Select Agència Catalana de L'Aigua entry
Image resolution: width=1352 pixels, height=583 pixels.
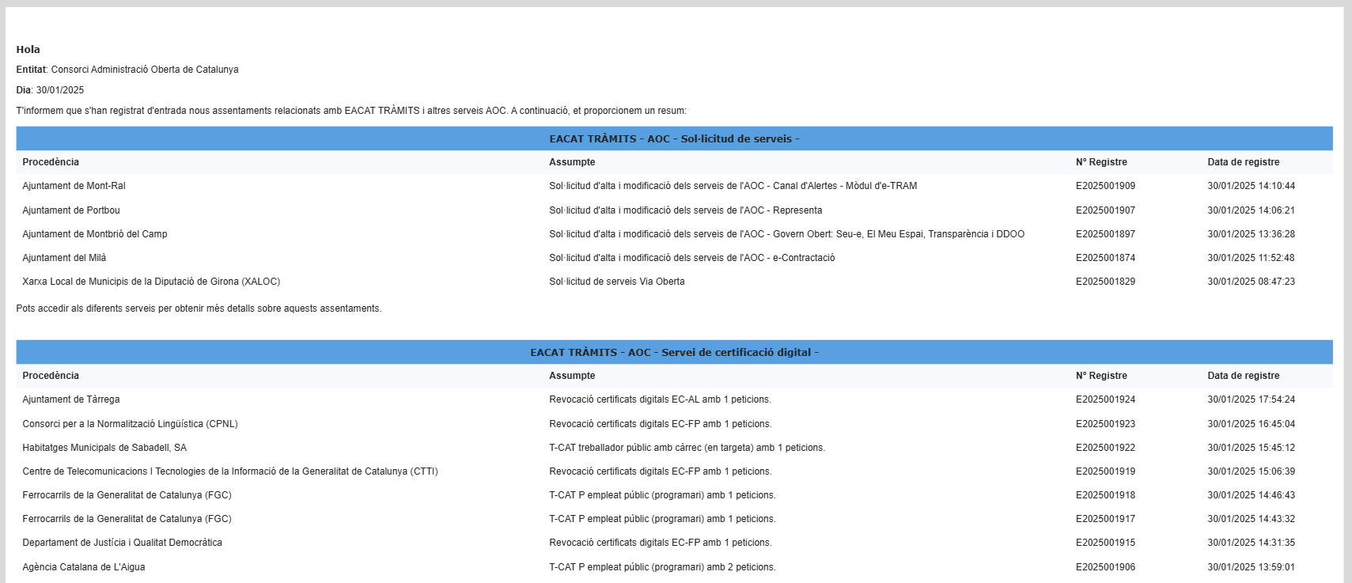pos(84,567)
